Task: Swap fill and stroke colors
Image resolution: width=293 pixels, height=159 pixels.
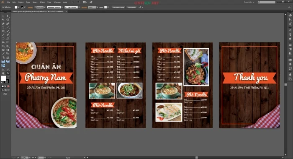Action: click(x=8, y=77)
